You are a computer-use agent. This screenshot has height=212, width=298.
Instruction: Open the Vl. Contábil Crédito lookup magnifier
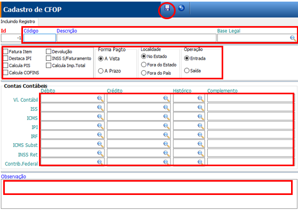coord(166,99)
